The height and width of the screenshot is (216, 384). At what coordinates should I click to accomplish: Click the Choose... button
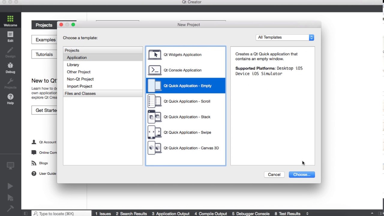pos(302,175)
